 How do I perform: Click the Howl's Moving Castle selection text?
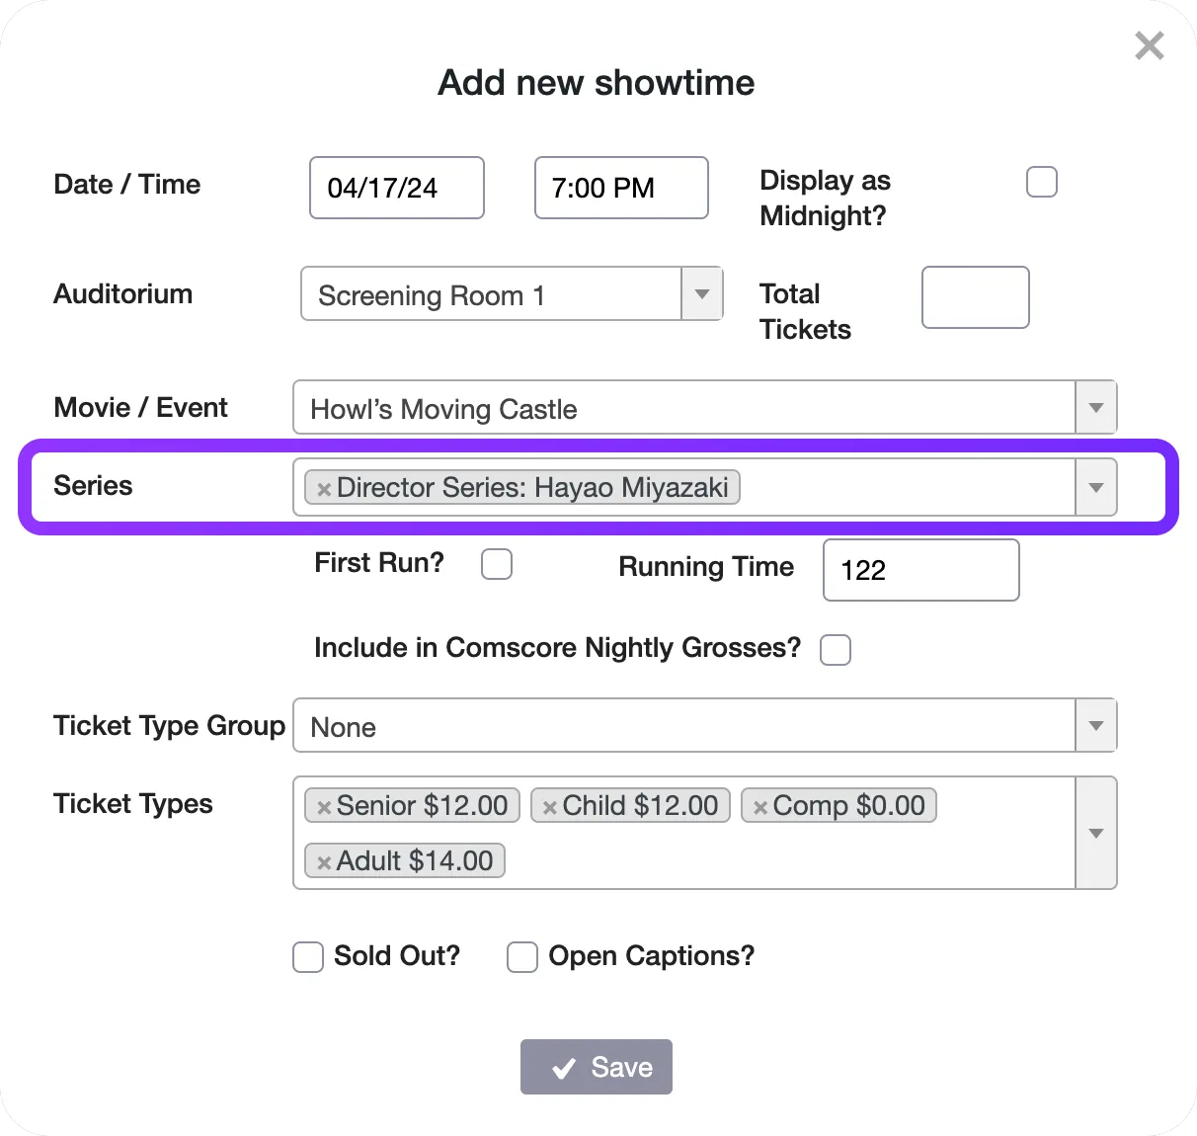point(443,409)
